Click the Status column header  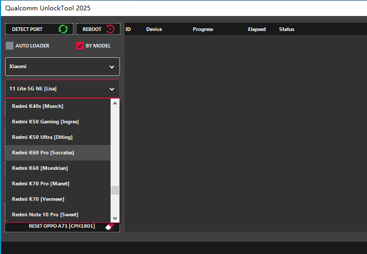286,29
